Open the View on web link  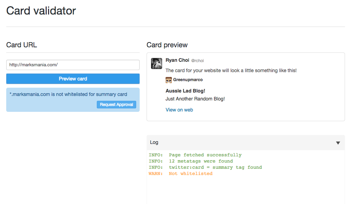point(179,110)
